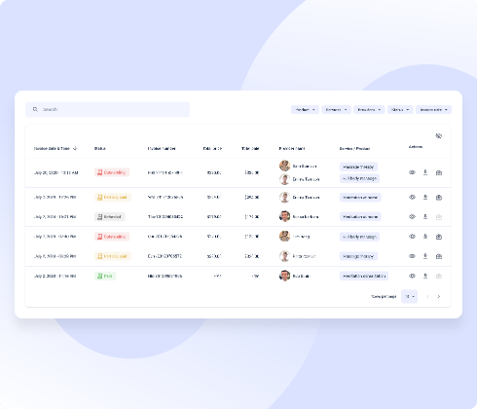Click Outstanding badge in July 20 row
477x409 pixels.
pos(112,172)
